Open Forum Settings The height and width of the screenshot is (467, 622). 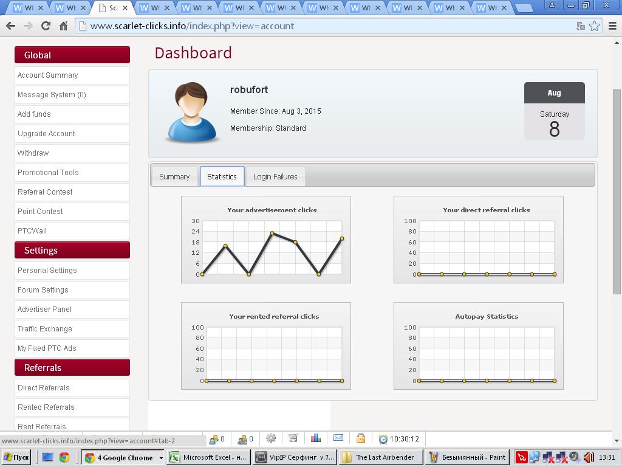pos(72,290)
